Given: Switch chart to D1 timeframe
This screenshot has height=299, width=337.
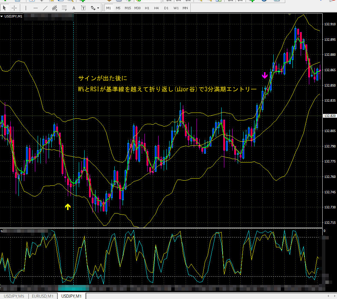Looking at the screenshot, I should pyautogui.click(x=166, y=8).
